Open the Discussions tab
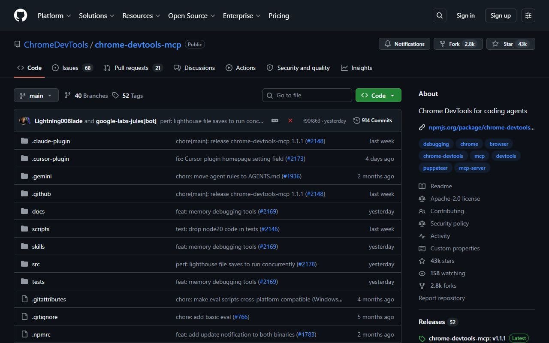549x343 pixels. tap(194, 68)
